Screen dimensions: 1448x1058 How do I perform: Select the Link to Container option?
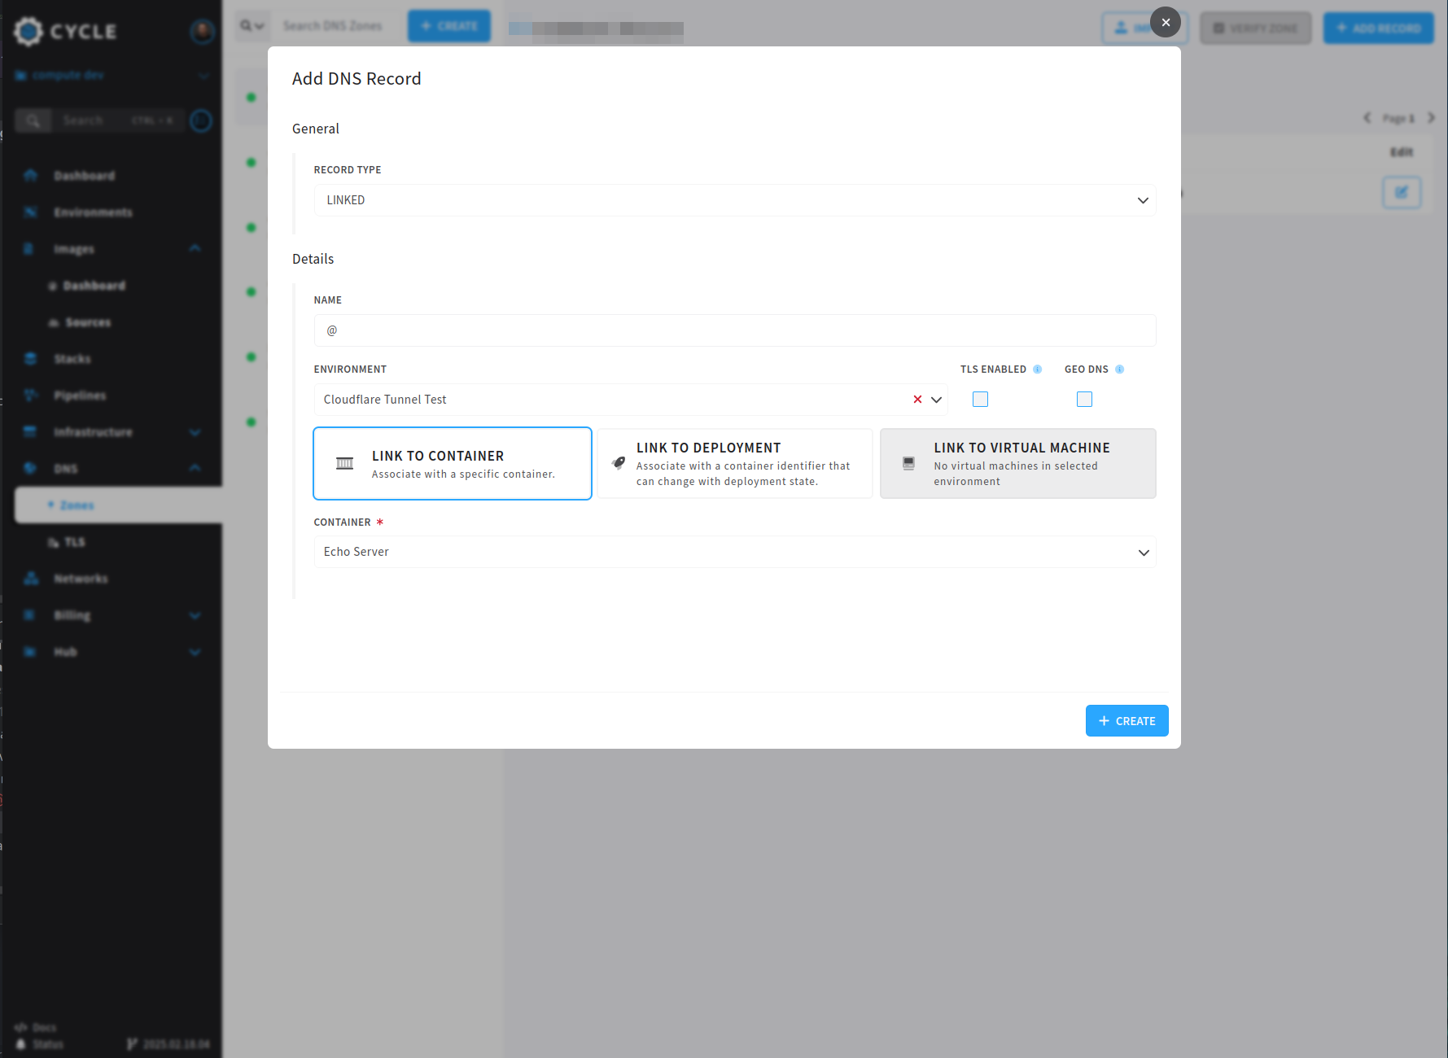[x=453, y=463]
